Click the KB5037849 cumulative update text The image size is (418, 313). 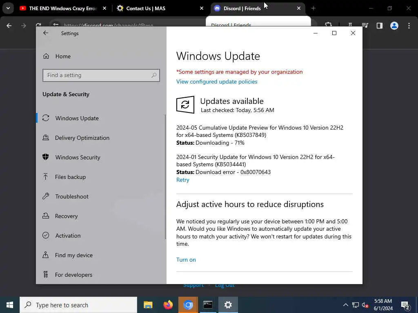260,131
